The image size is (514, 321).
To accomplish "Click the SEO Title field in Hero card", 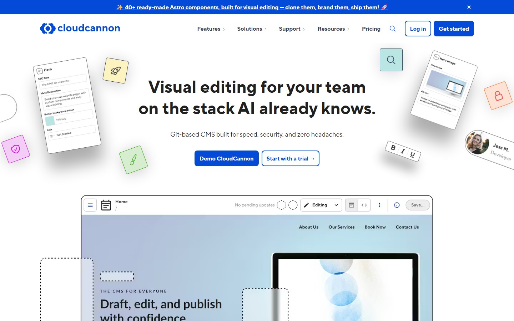I will click(63, 81).
